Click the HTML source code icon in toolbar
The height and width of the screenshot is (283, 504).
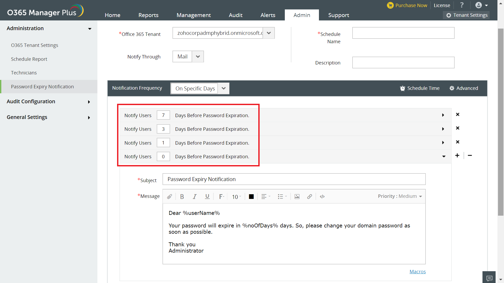pyautogui.click(x=322, y=196)
